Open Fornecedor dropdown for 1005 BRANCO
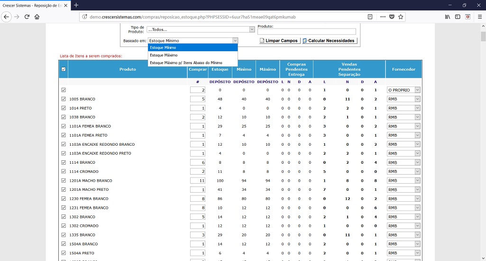 click(403, 99)
